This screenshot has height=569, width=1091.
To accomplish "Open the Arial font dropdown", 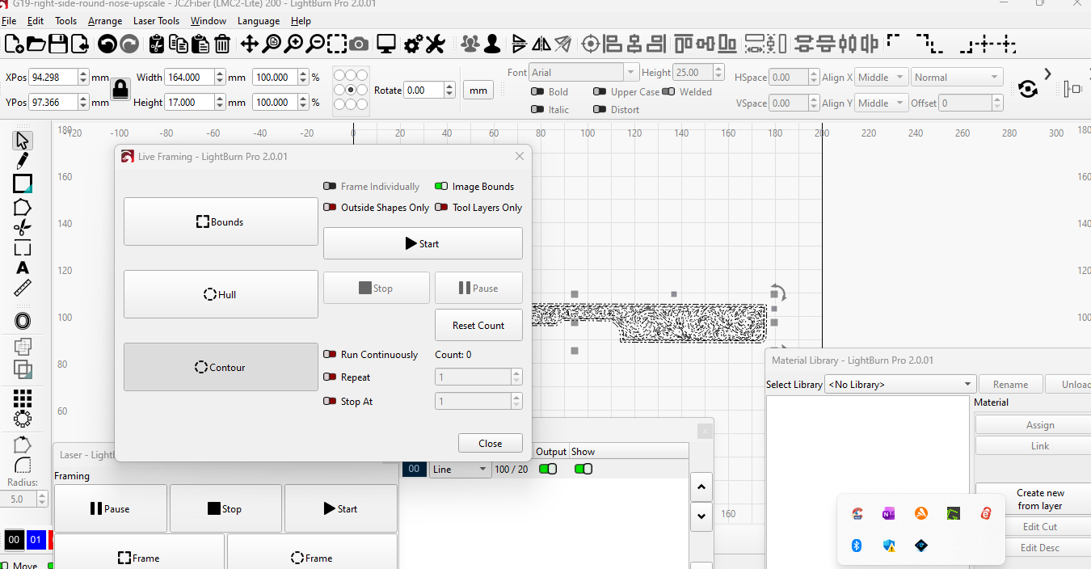I will (x=631, y=73).
